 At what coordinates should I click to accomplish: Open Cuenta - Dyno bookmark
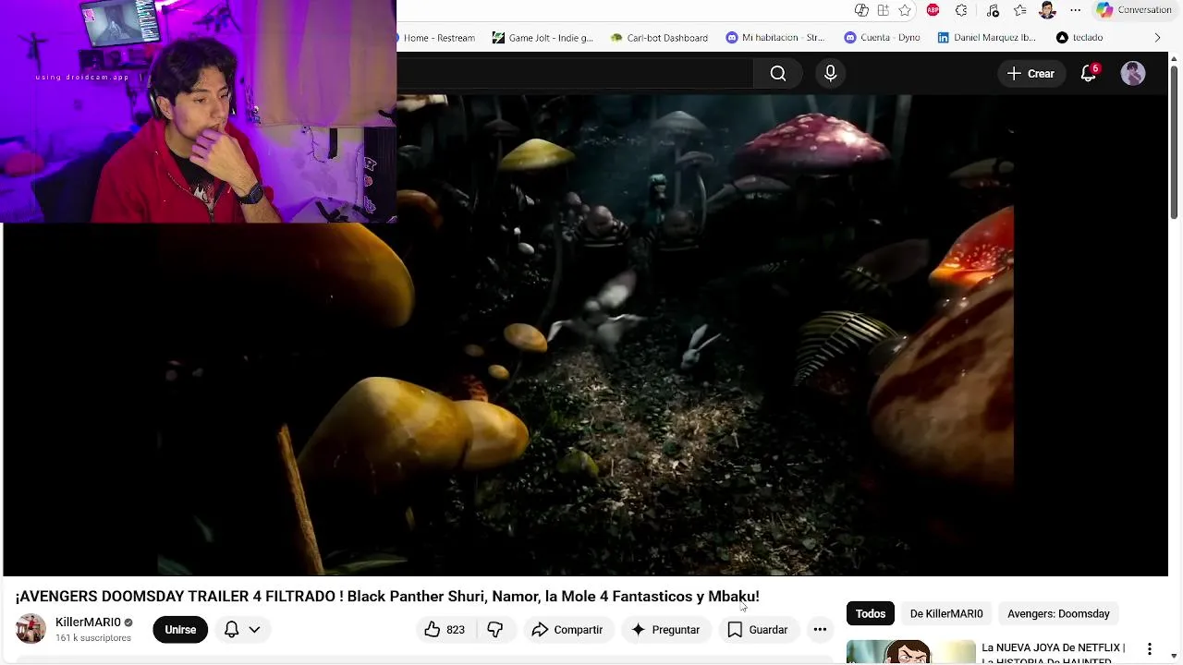tap(883, 38)
